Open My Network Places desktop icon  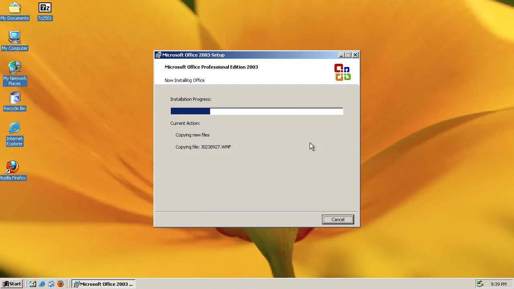[14, 74]
